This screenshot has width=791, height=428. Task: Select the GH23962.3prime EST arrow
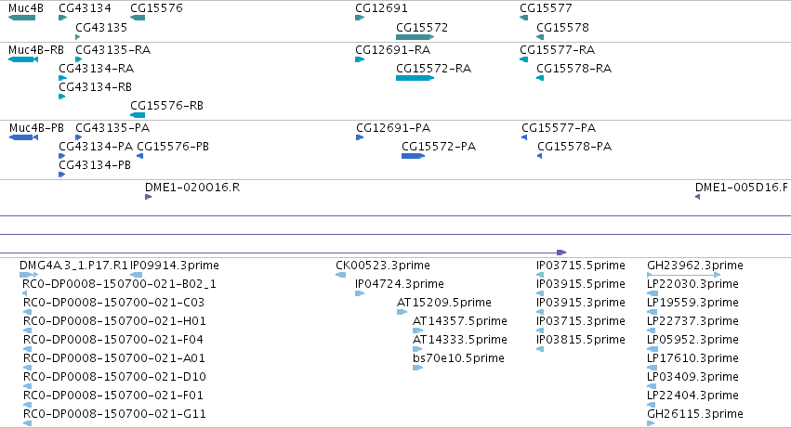[x=683, y=275]
